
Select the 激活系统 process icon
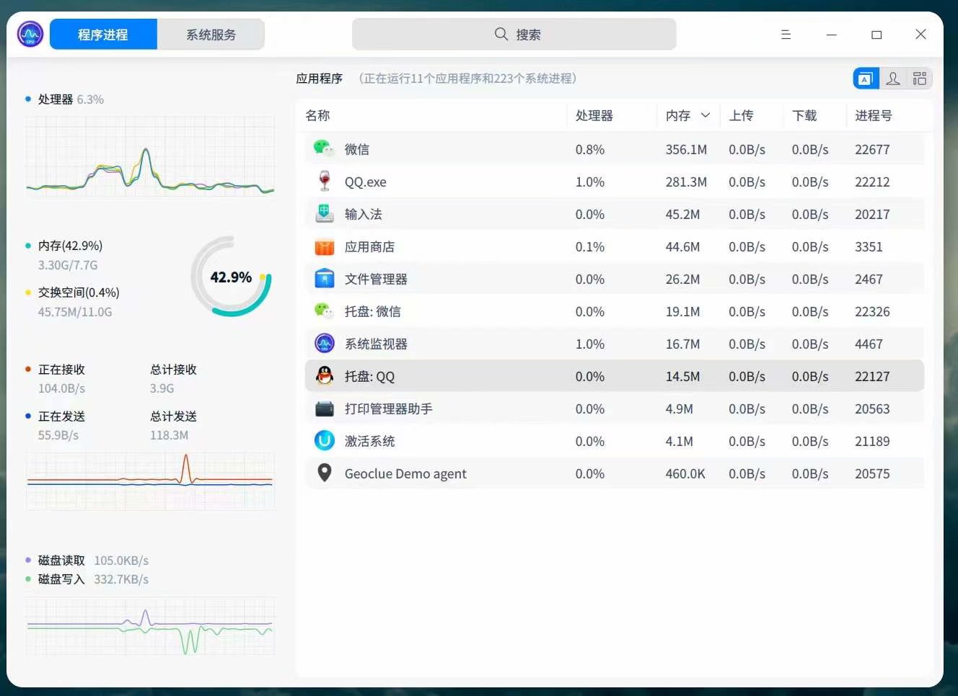pos(325,440)
